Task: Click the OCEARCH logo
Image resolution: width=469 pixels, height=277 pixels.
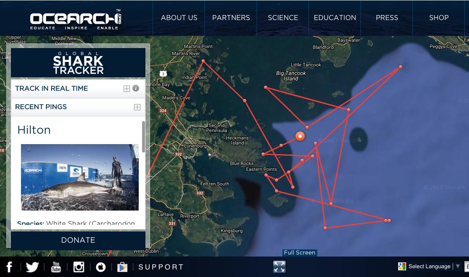Action: (76, 19)
